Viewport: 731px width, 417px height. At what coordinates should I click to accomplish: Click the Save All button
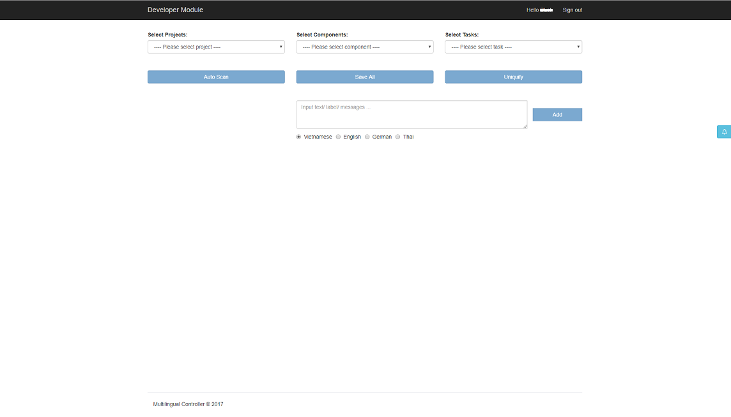365,77
